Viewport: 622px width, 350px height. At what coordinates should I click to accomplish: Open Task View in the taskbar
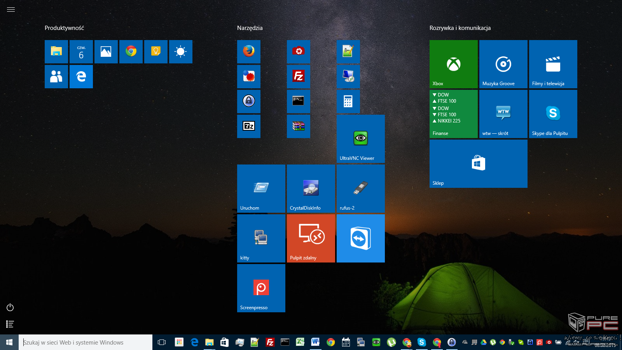point(162,342)
